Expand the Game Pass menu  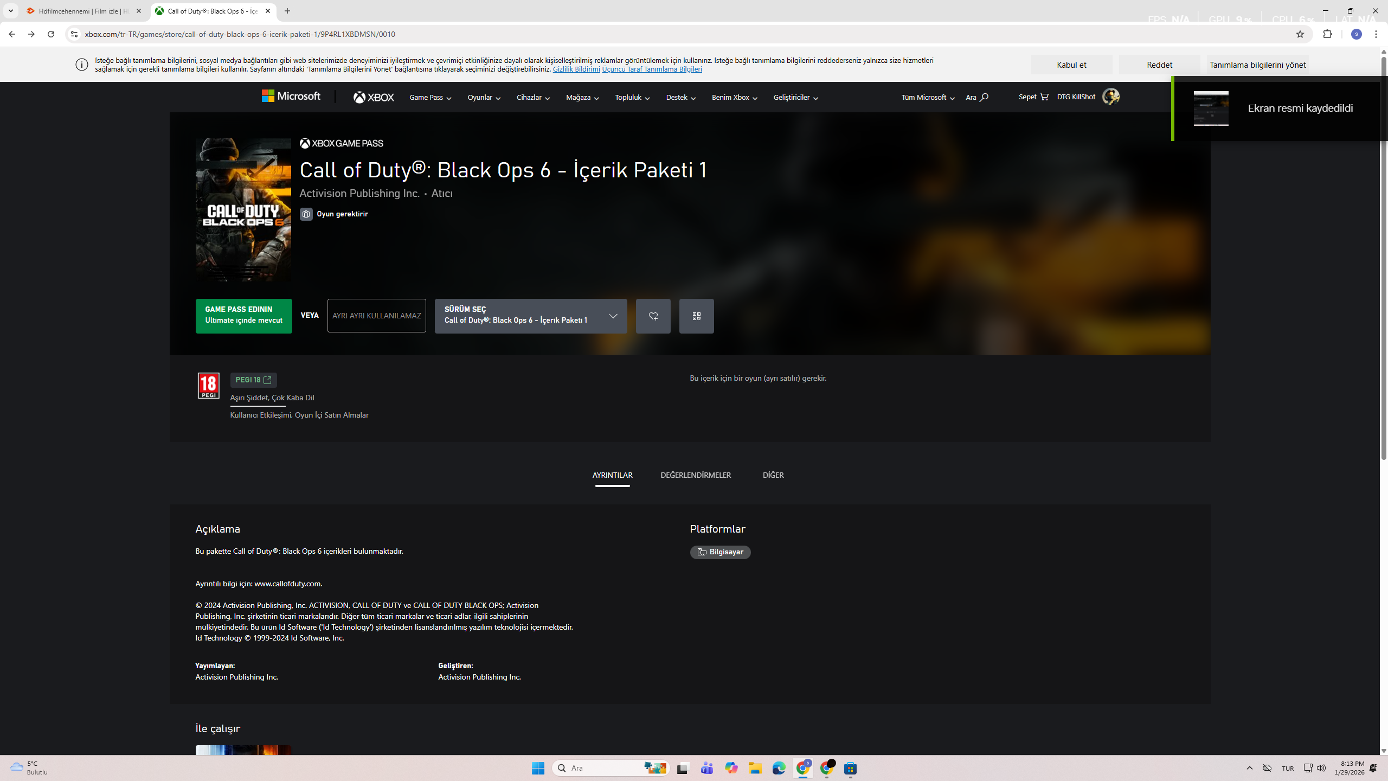(430, 98)
